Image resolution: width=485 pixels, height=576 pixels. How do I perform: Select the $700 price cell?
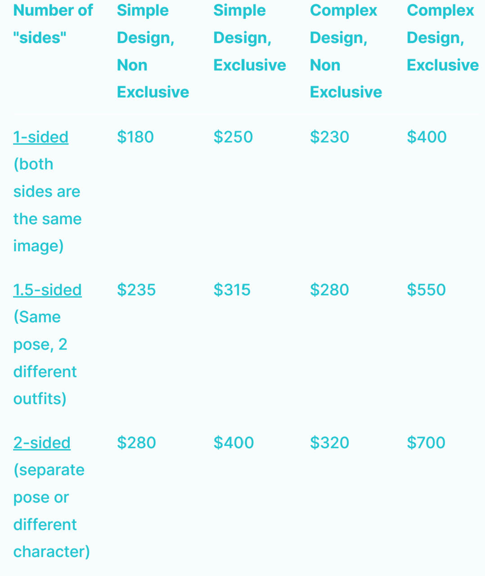(x=426, y=443)
